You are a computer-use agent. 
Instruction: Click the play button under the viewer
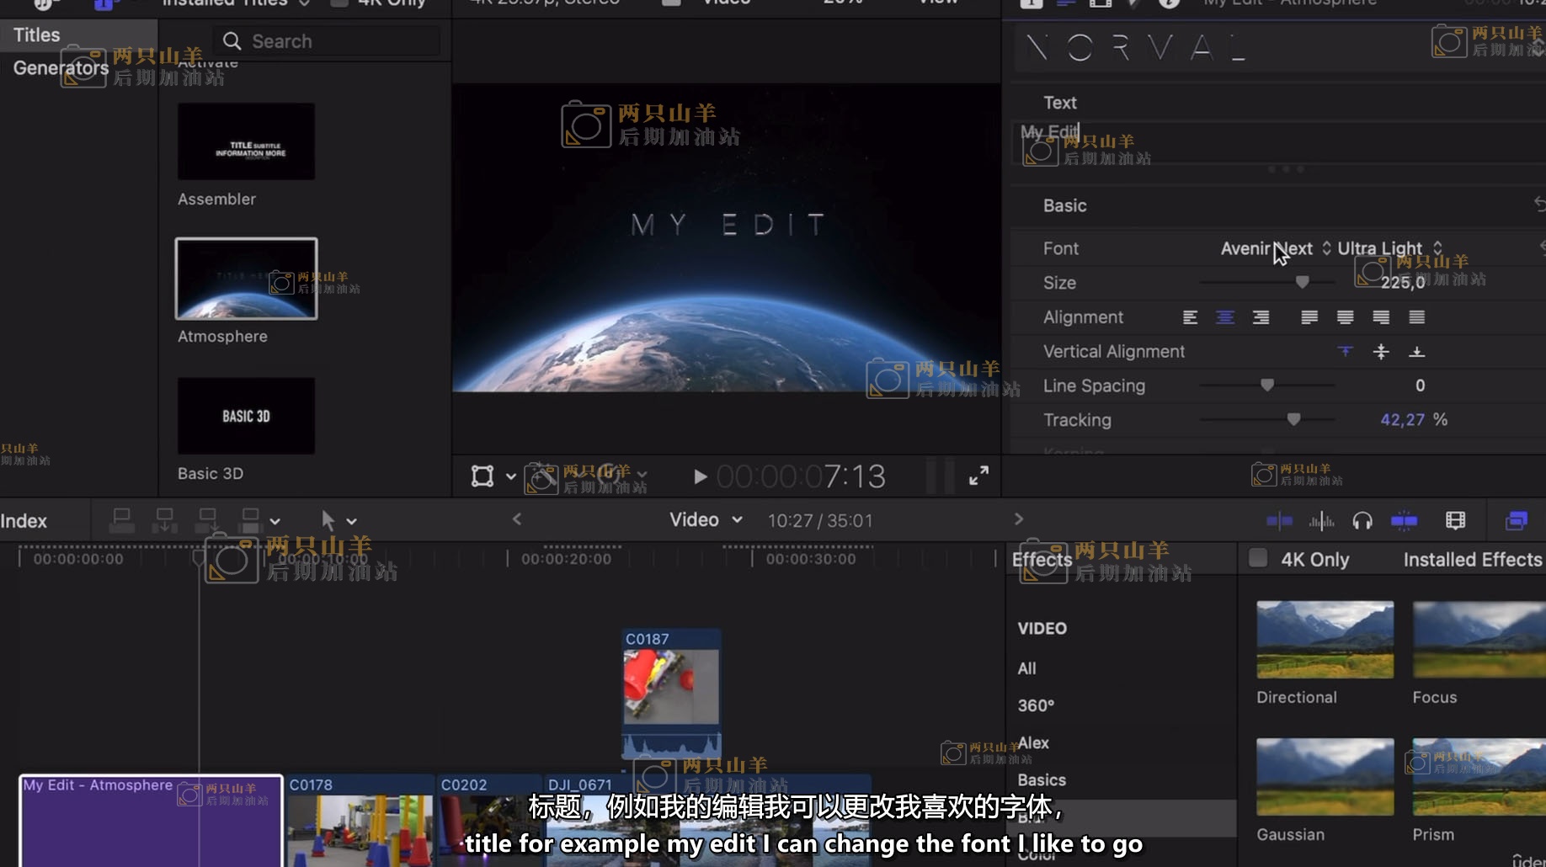click(700, 477)
